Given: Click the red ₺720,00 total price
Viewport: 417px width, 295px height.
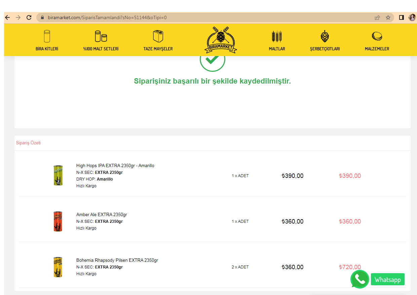Looking at the screenshot, I should coord(350,267).
